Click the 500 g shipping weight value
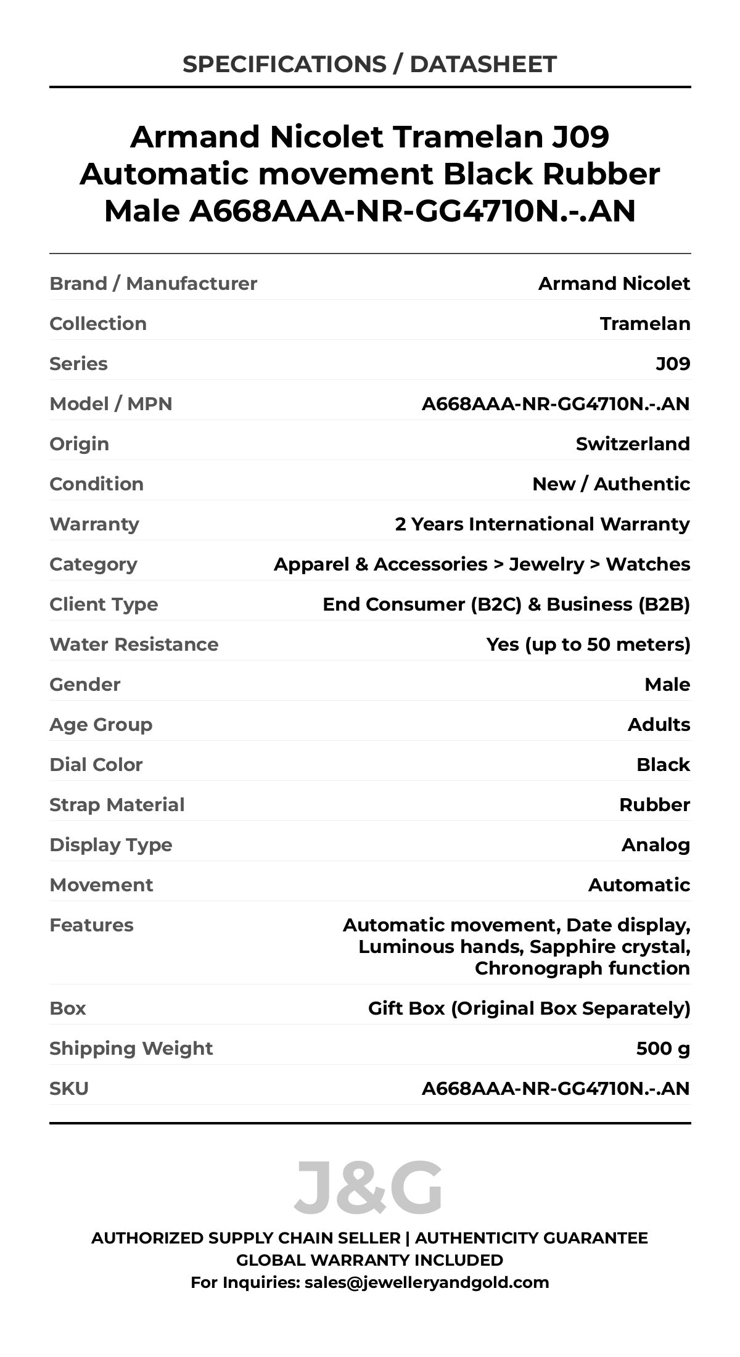The width and height of the screenshot is (740, 1357). pos(662,1049)
